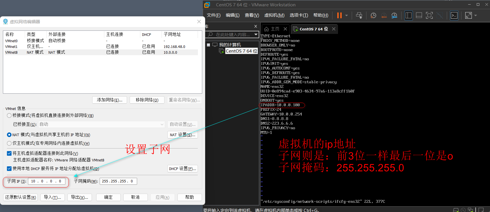Viewport: 490px width, 212px height.
Task: Click the hard disk status icon
Action: pyautogui.click(x=456, y=210)
